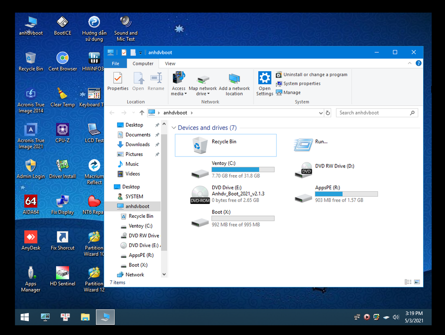This screenshot has width=445, height=335.
Task: Click the taskbar clock showing 3:19 PM
Action: point(414,317)
